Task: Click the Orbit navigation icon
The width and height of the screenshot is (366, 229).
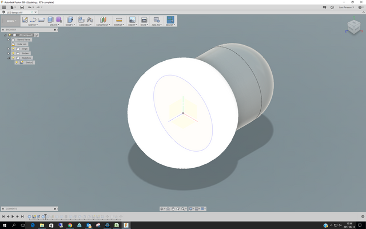Action: (x=162, y=209)
